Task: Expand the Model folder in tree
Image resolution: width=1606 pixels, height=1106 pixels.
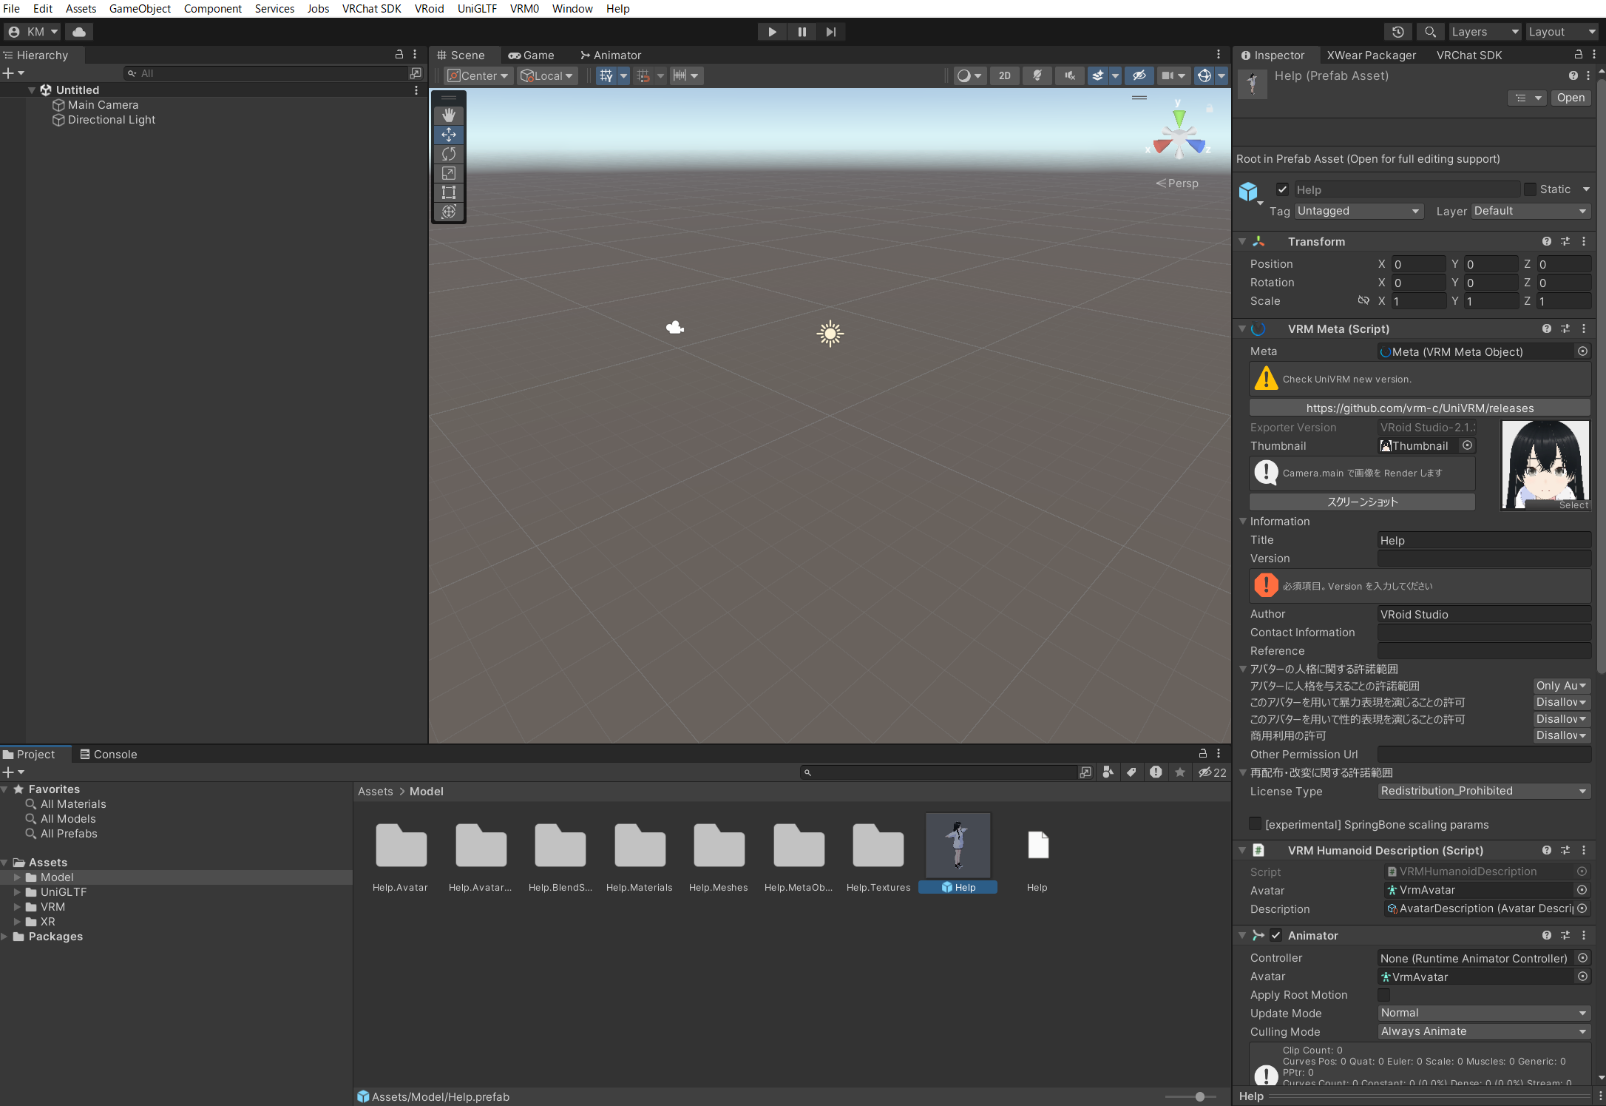Action: click(17, 877)
